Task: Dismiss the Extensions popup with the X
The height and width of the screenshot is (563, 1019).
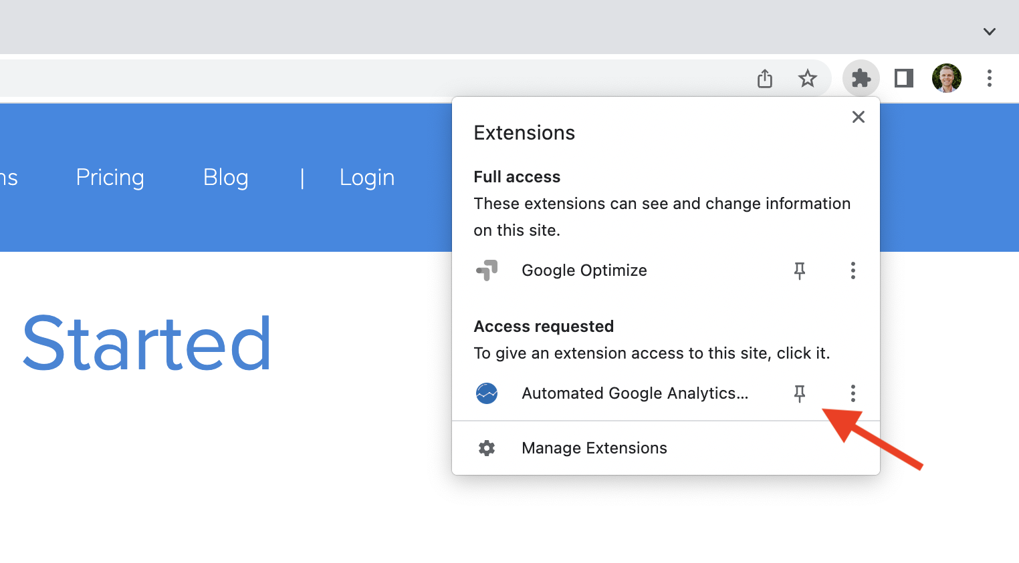Action: pyautogui.click(x=859, y=117)
